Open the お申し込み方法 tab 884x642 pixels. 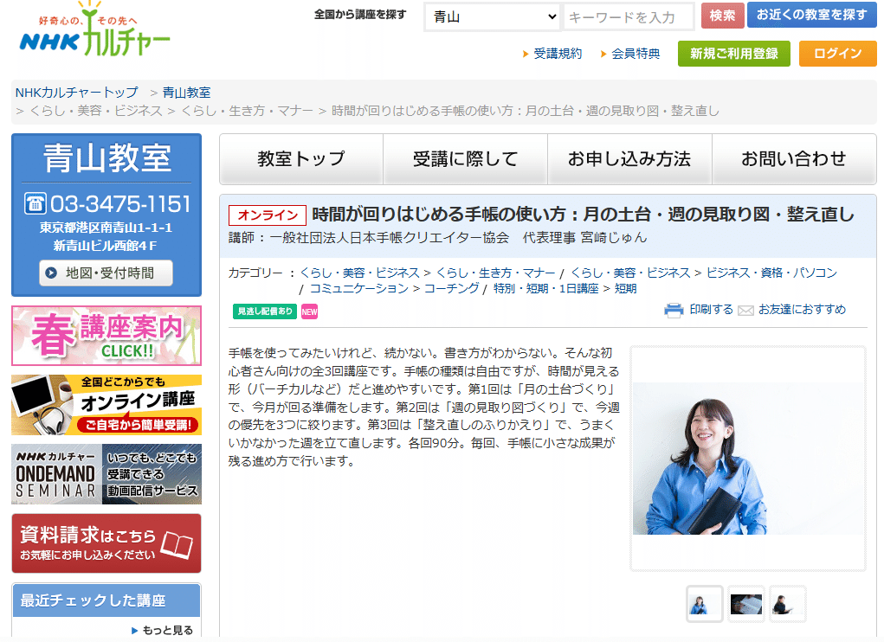(629, 159)
